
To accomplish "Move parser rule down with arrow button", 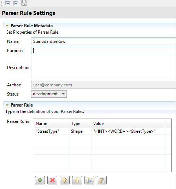I will (77, 180).
